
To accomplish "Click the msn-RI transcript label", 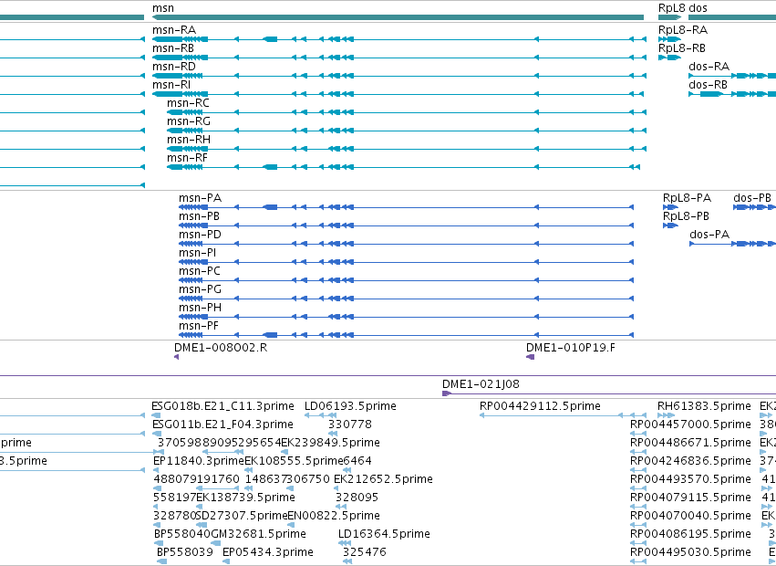I will [x=171, y=85].
